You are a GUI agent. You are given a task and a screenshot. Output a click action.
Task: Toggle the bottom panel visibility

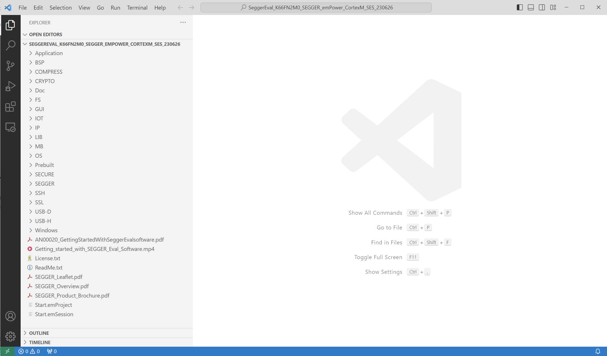pos(531,8)
